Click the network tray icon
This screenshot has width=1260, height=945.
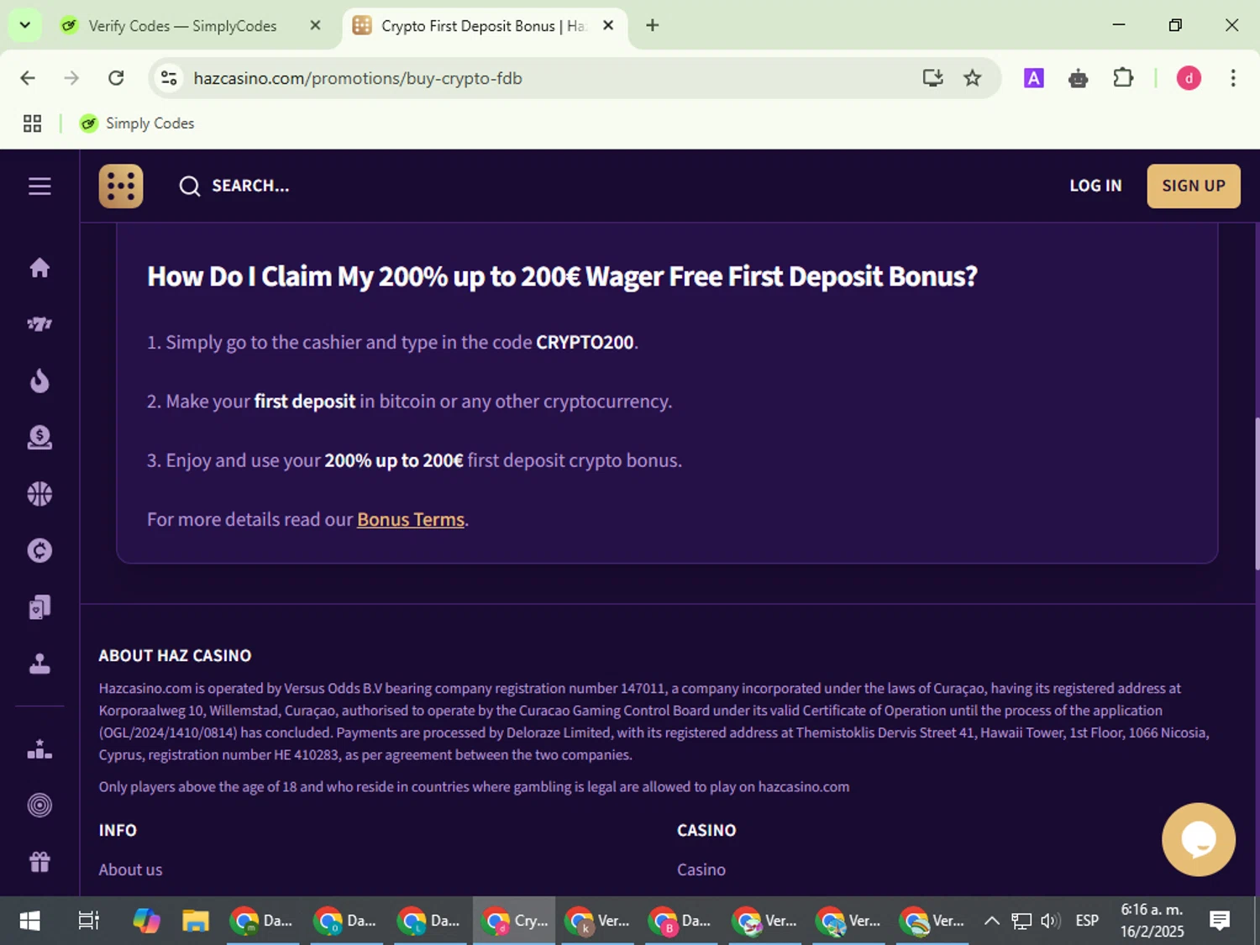[x=1021, y=921]
